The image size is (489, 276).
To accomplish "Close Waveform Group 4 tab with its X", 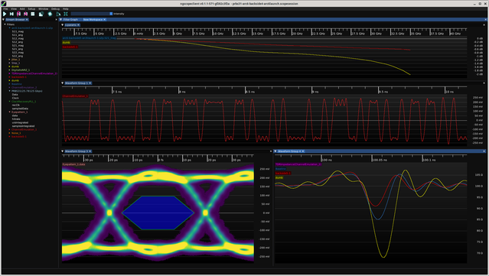I will click(x=303, y=151).
